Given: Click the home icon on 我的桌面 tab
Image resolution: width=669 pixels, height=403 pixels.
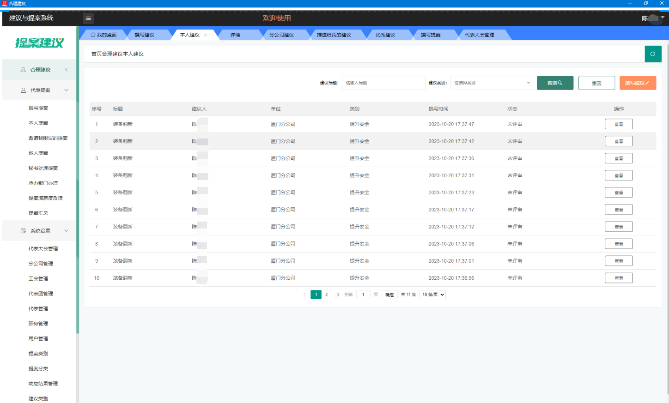Looking at the screenshot, I should [x=93, y=35].
